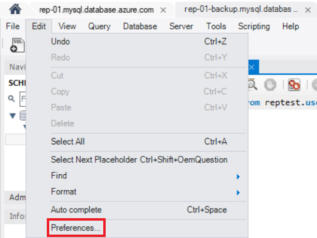Screen dimensions: 317x238
Task: Close the blue query editor tab
Action: pyautogui.click(x=251, y=67)
